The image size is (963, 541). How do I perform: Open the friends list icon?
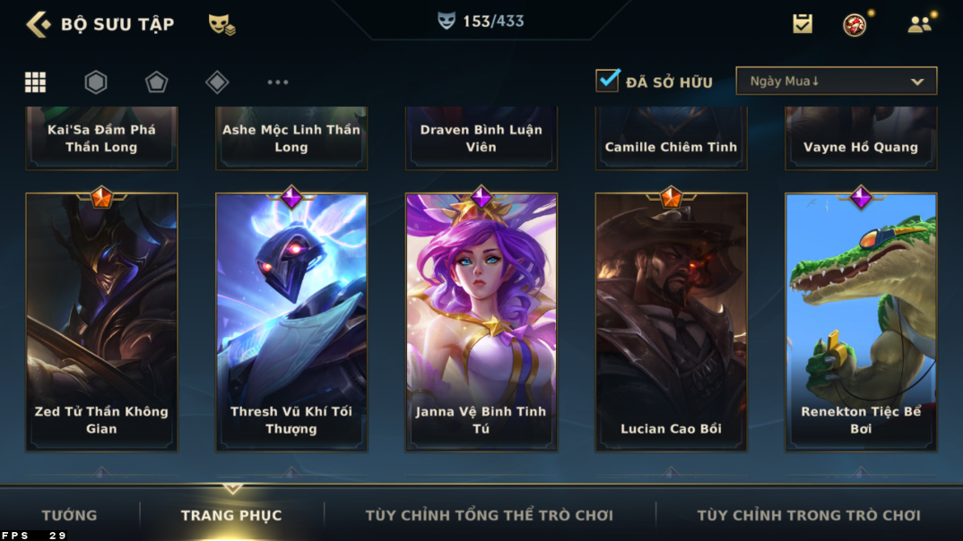pyautogui.click(x=919, y=24)
